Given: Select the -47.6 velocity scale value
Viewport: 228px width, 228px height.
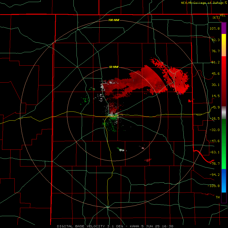Looking at the screenshot, I should pyautogui.click(x=215, y=141).
